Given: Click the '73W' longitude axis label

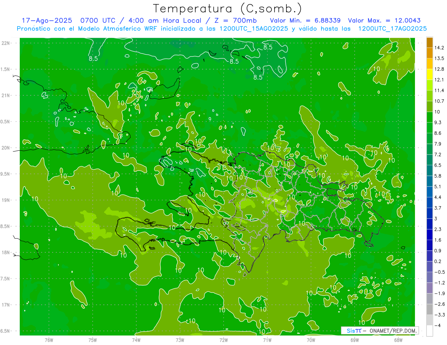Looking at the screenshot, I should [180, 340].
